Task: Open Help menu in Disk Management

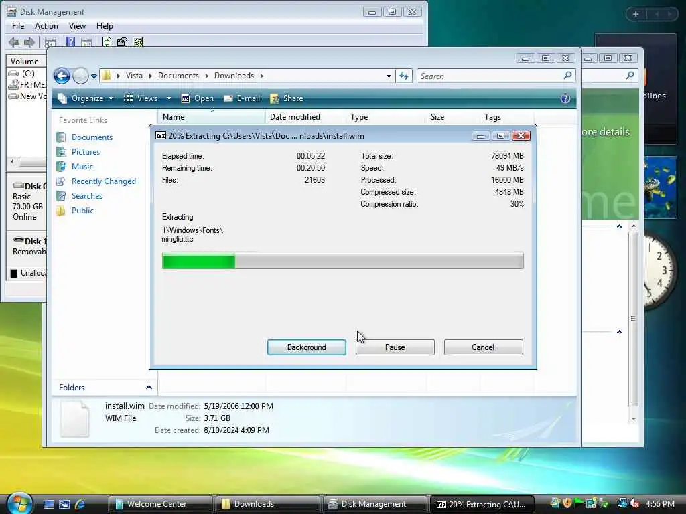Action: click(105, 26)
